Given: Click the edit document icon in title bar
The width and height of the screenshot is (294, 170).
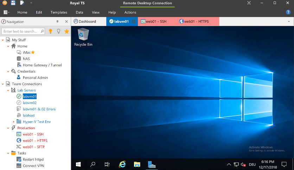Looking at the screenshot, I should point(22,2).
